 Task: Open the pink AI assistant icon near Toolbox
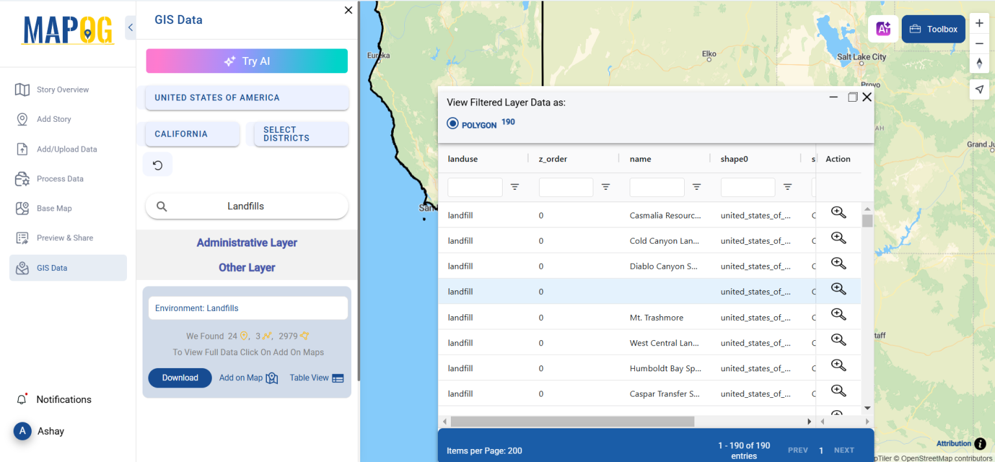[883, 29]
